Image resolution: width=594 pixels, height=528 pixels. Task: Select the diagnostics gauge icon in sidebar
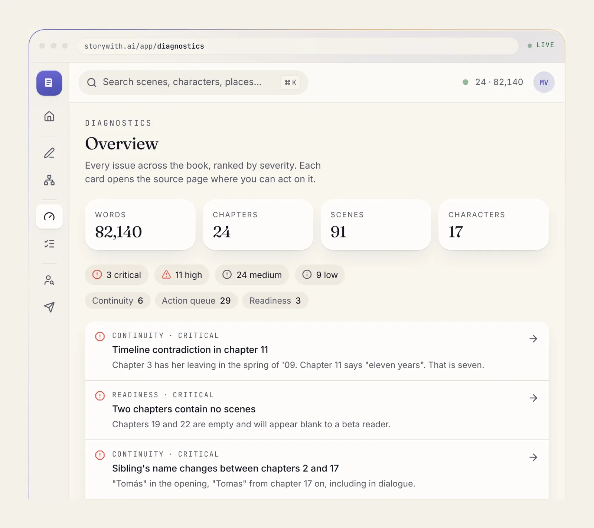click(x=49, y=217)
